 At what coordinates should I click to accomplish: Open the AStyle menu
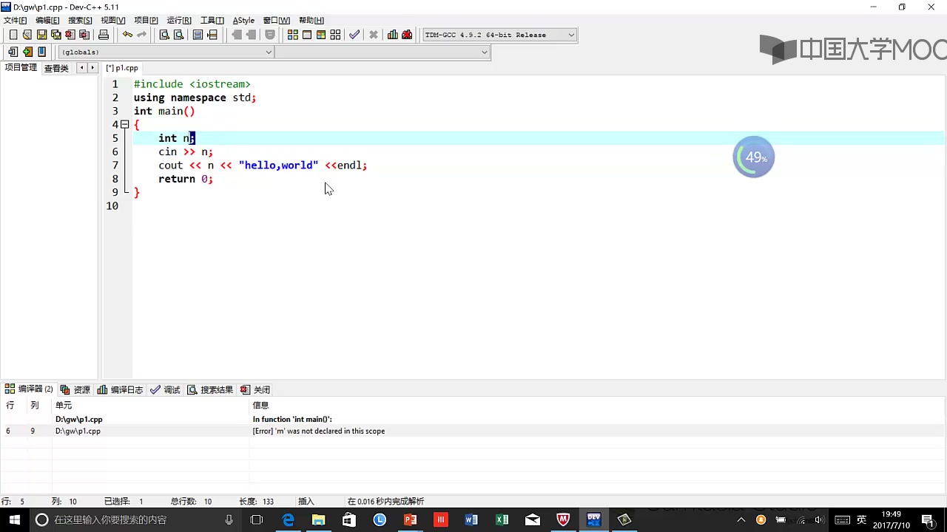coord(243,20)
